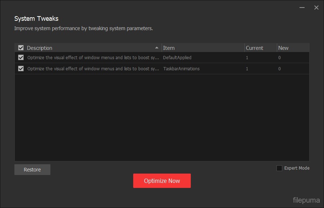Click the Expert Mode label text
324x208 pixels.
(297, 168)
